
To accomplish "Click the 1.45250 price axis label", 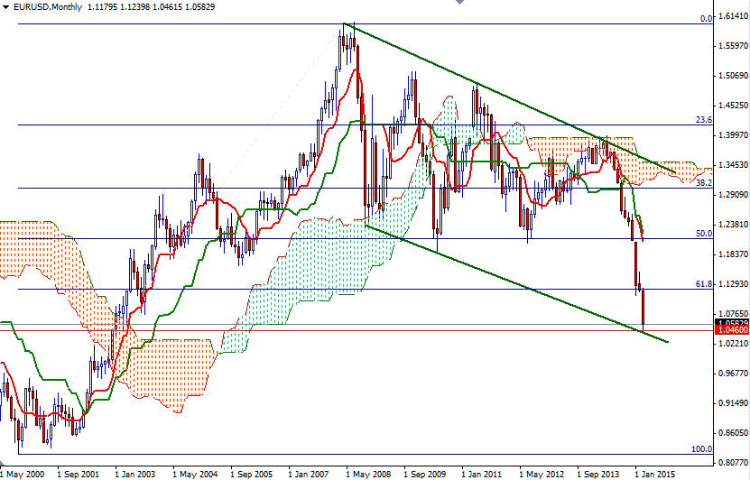I will point(733,106).
